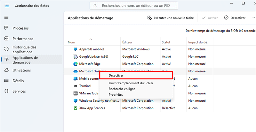Open Historique des applications page
The height and width of the screenshot is (132, 256).
24,49
